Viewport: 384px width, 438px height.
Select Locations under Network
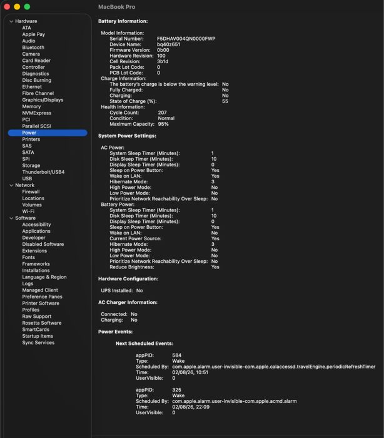pyautogui.click(x=33, y=198)
